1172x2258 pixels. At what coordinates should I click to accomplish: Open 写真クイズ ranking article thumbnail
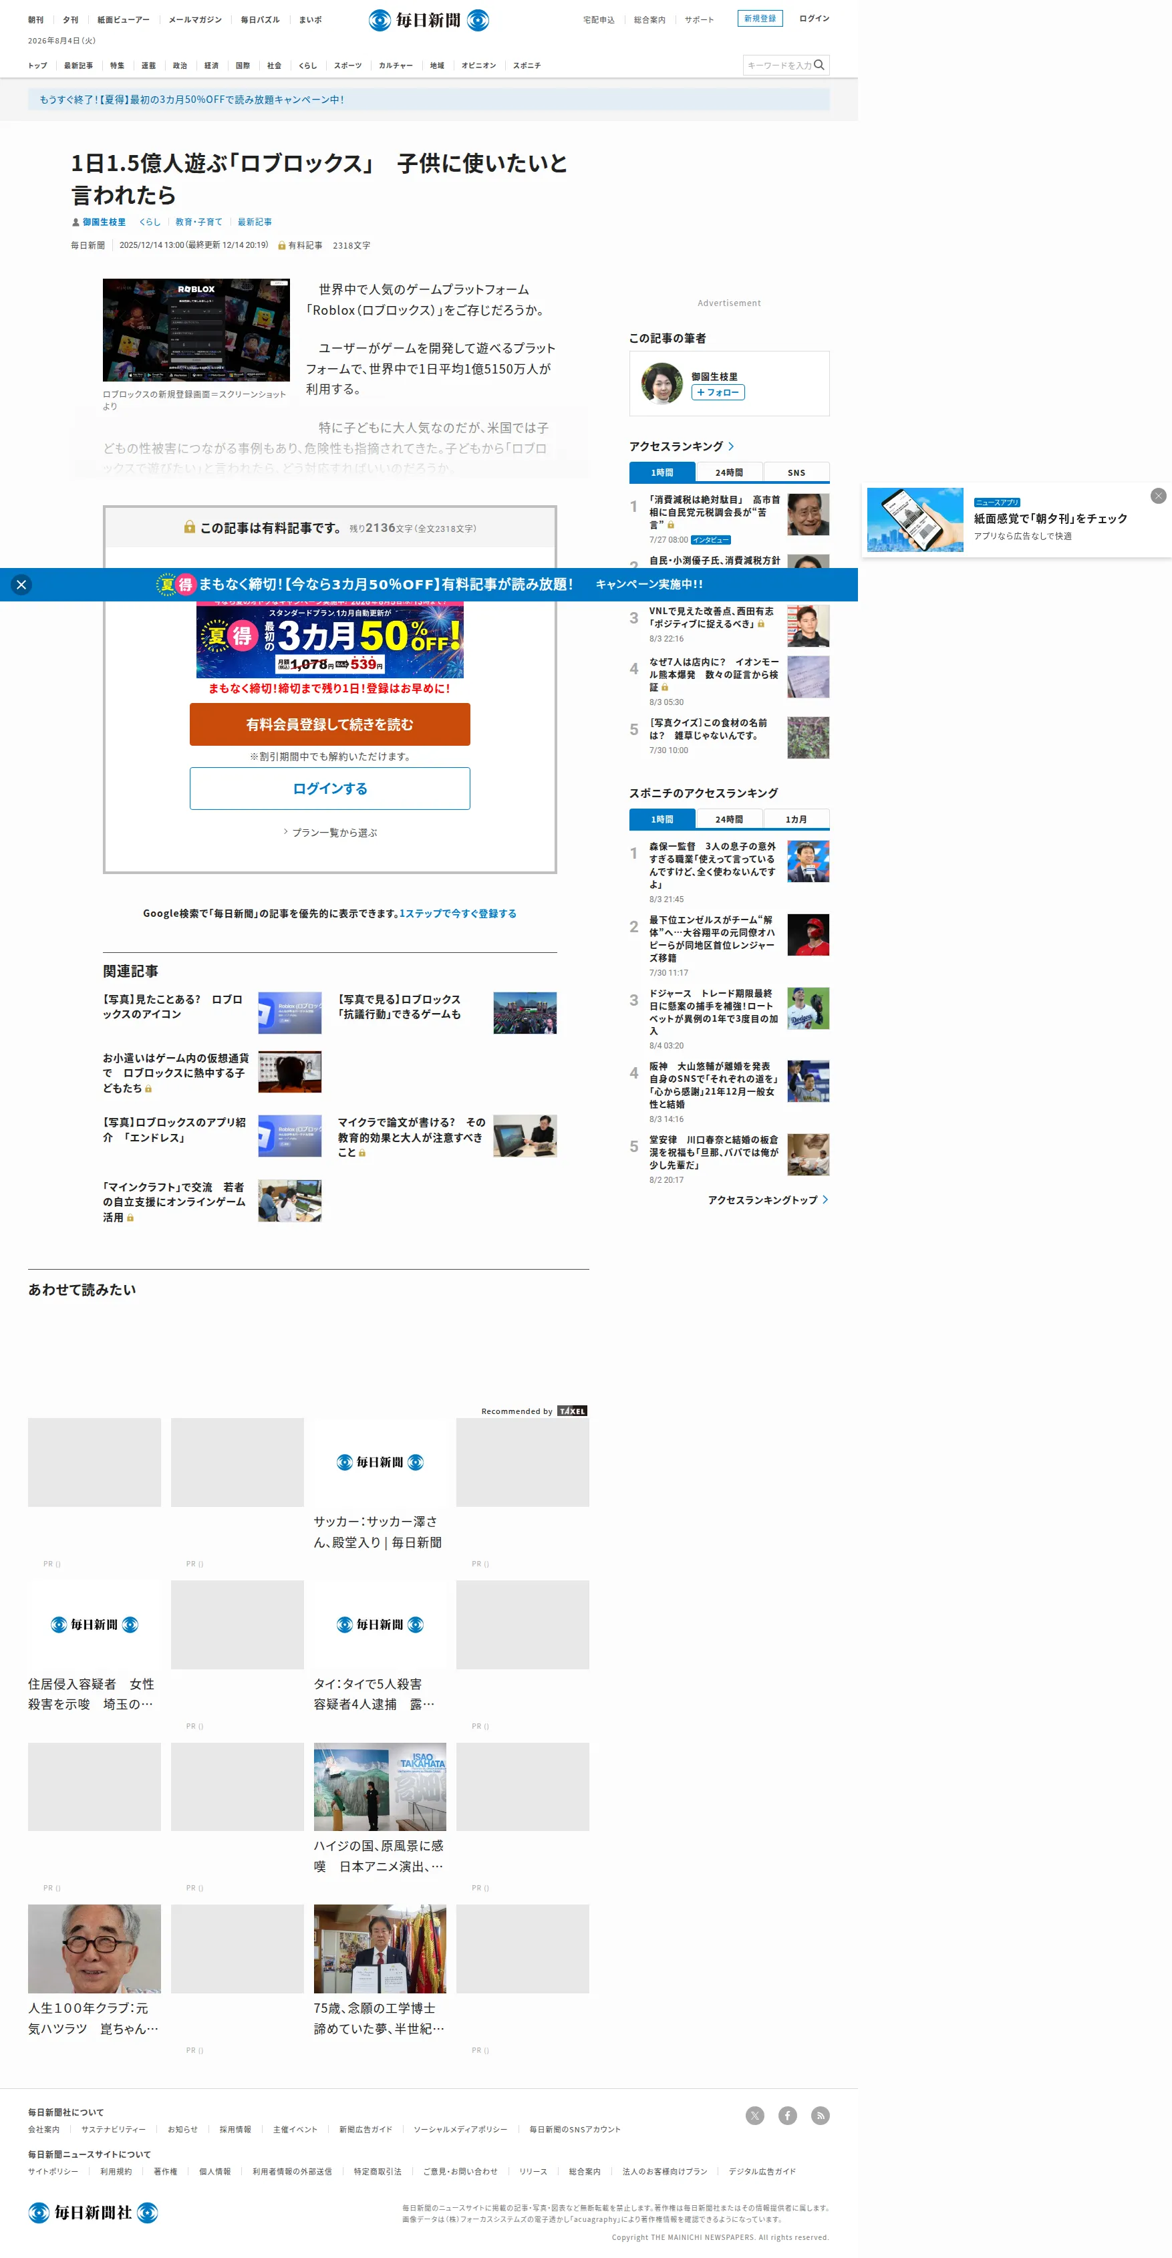point(809,737)
